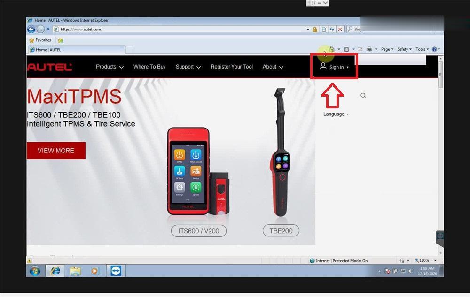Click Internet Explorer taskbar icon

pyautogui.click(x=55, y=271)
